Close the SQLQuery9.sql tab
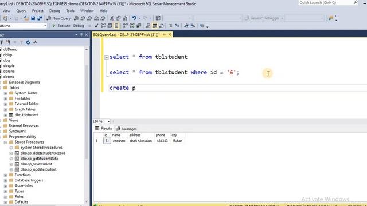The height and width of the screenshot is (206, 367). [170, 34]
